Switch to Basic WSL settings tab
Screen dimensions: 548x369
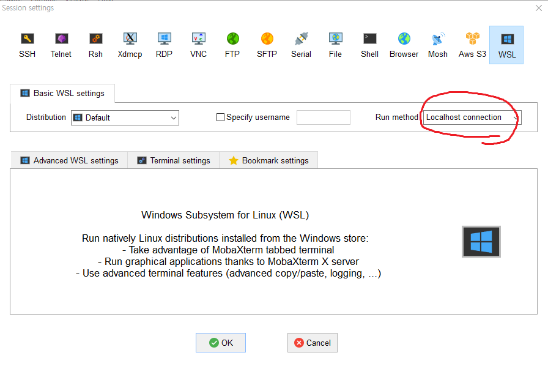62,94
